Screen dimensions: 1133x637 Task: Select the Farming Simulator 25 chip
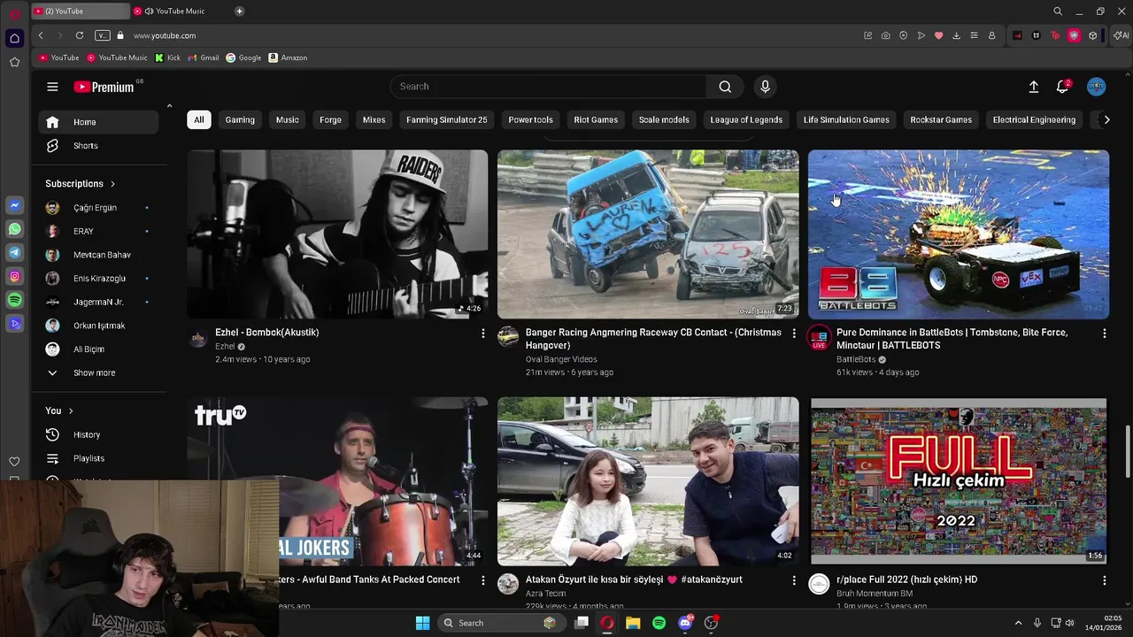447,119
